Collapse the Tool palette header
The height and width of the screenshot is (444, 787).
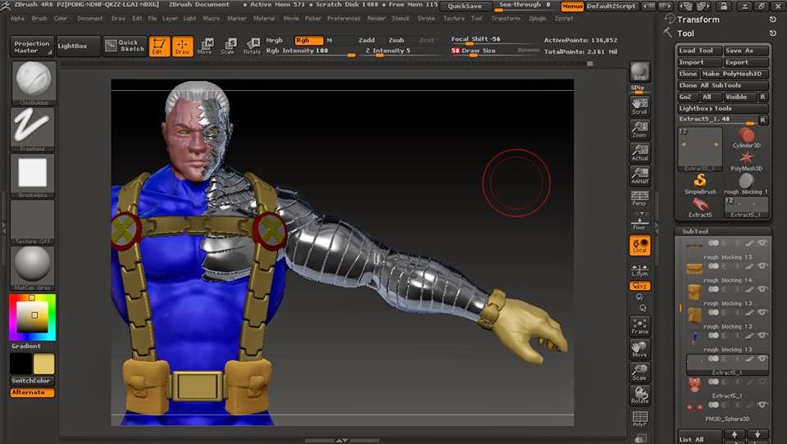(x=685, y=34)
